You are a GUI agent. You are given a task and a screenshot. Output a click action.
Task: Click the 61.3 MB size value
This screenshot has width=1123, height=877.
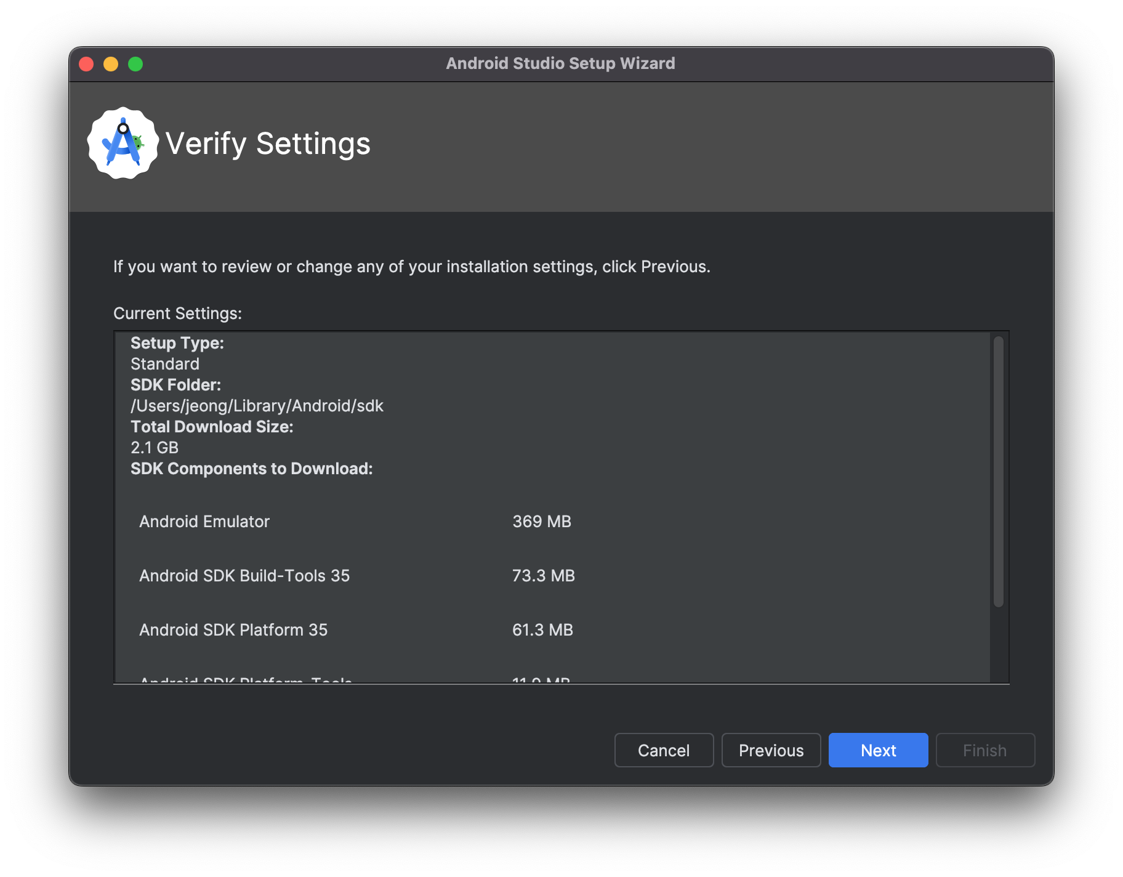(x=542, y=630)
